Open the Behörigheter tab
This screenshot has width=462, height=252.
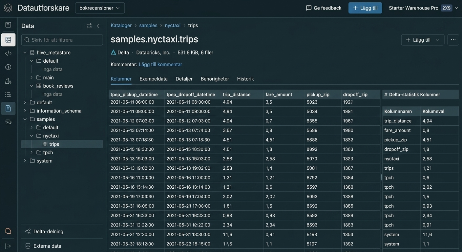tap(215, 79)
